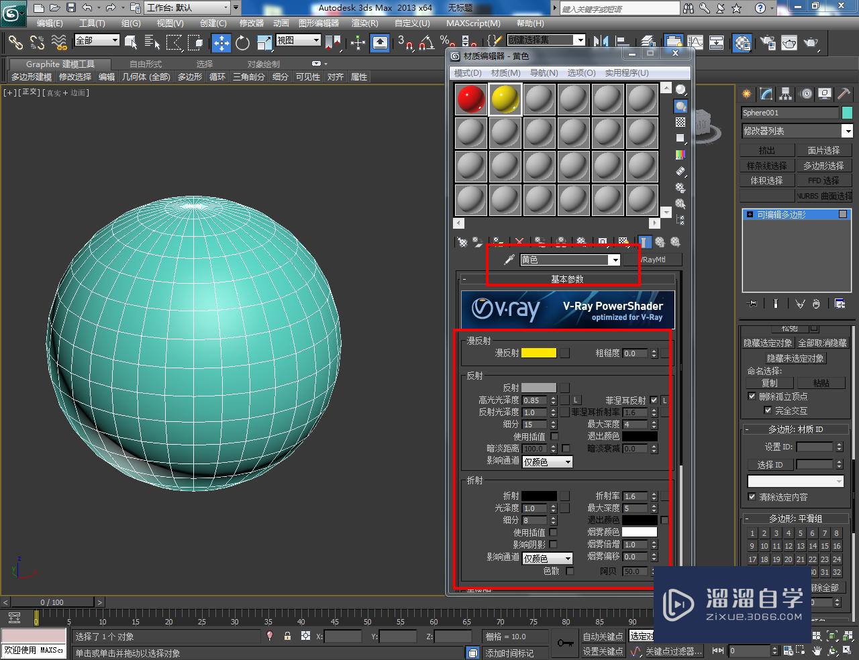Select the red material sample slot
Image resolution: width=859 pixels, height=660 pixels.
471,99
